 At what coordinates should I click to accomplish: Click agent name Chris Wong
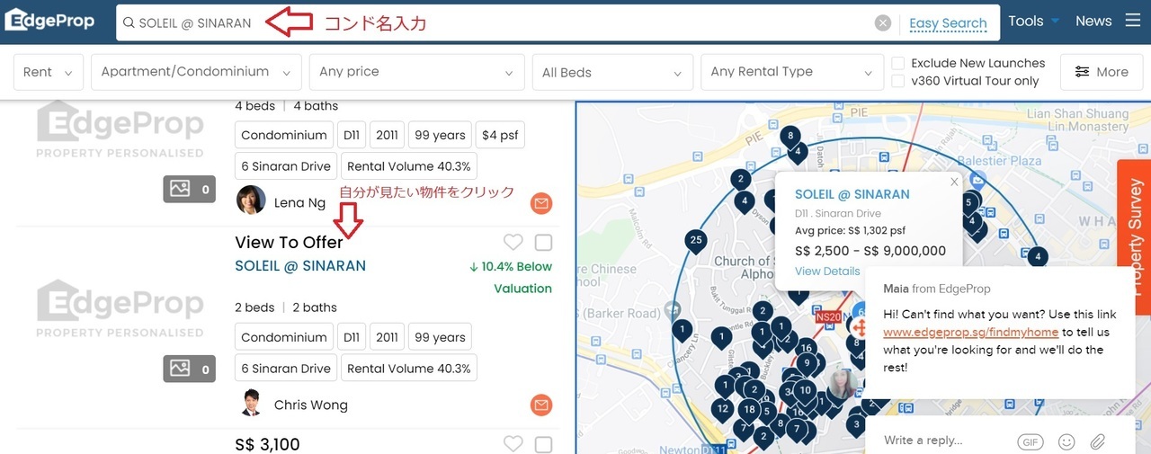[x=311, y=405]
